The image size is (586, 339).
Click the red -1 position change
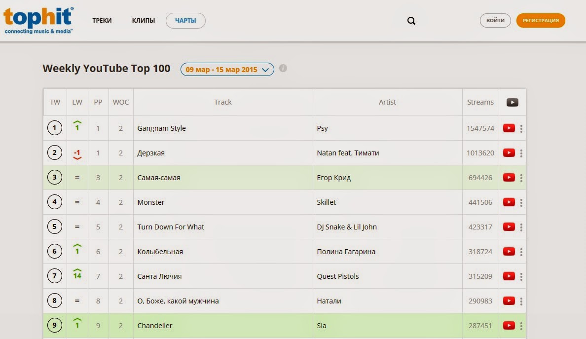pyautogui.click(x=77, y=154)
